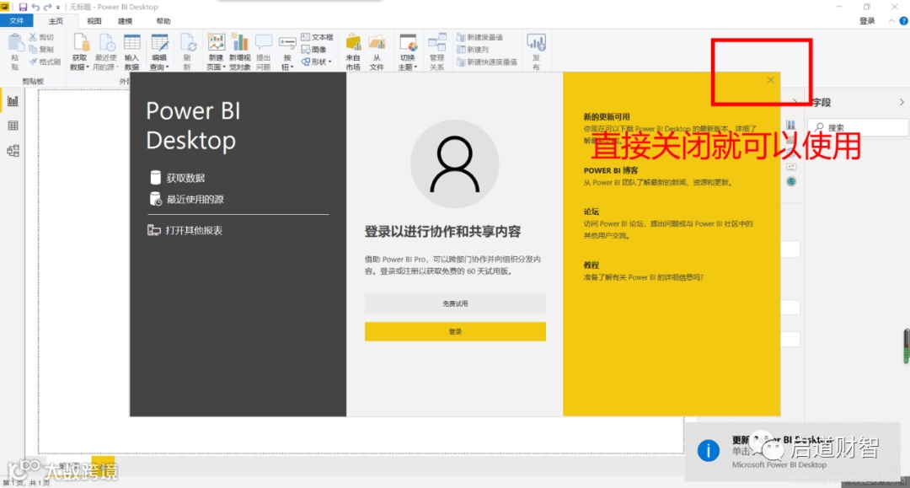Click the 免费试用 button

[455, 303]
